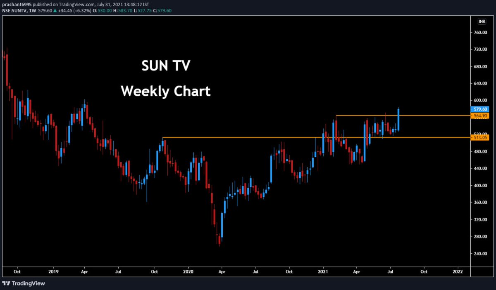The image size is (496, 290).
Task: Click the 680.00 price axis label
Action: [x=479, y=66]
